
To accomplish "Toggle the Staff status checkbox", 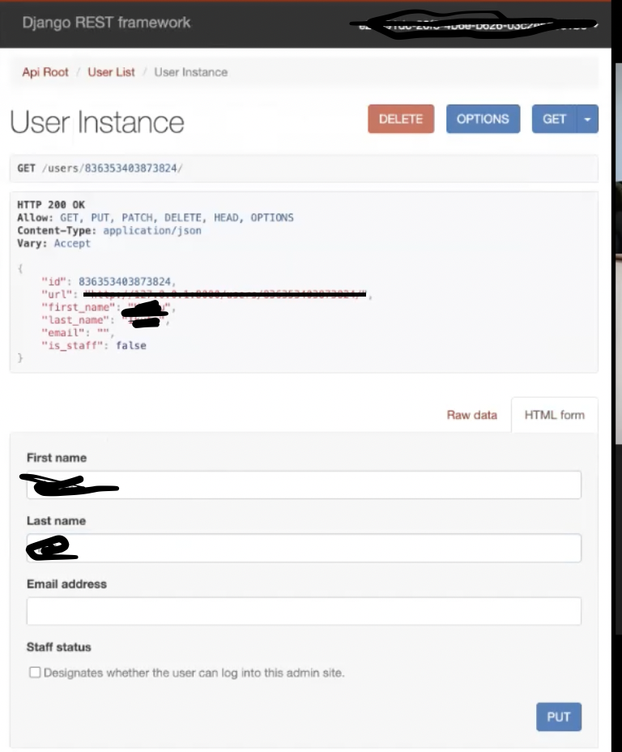I will tap(35, 673).
